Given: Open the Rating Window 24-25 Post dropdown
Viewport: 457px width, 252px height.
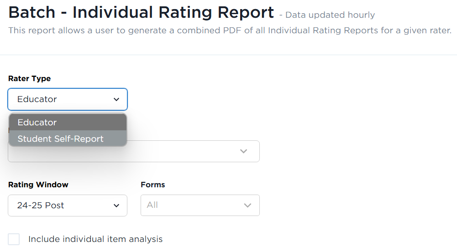Looking at the screenshot, I should pyautogui.click(x=68, y=206).
